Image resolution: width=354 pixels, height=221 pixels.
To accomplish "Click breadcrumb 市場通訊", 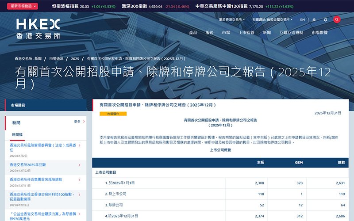I will 56,59.
